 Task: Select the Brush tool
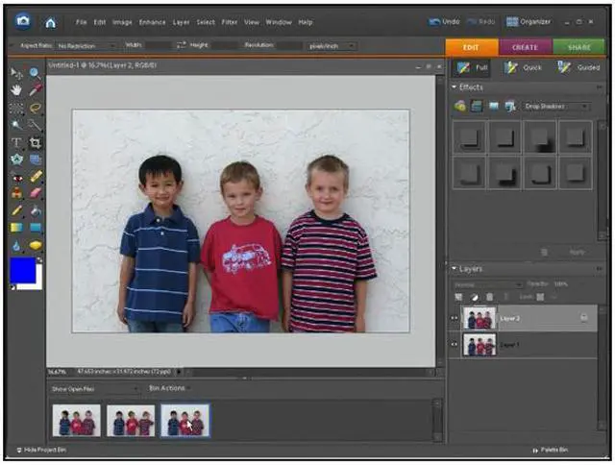pos(16,210)
